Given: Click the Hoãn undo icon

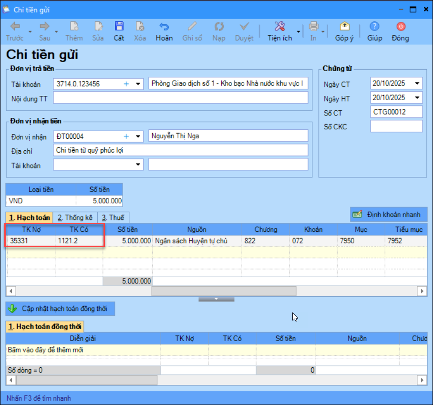Looking at the screenshot, I should pos(164,27).
